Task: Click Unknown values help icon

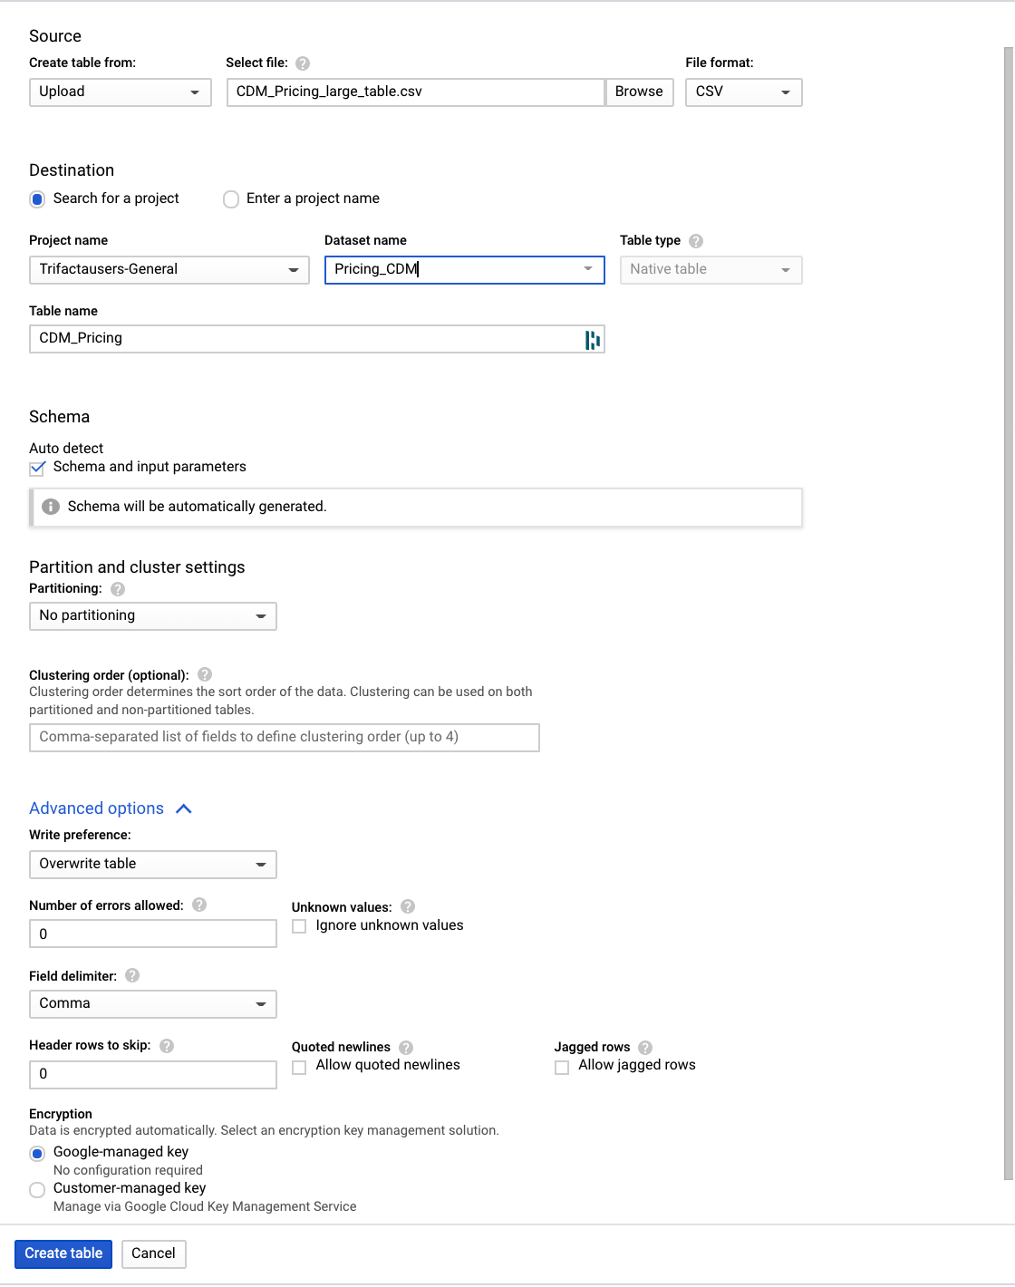Action: coord(408,906)
